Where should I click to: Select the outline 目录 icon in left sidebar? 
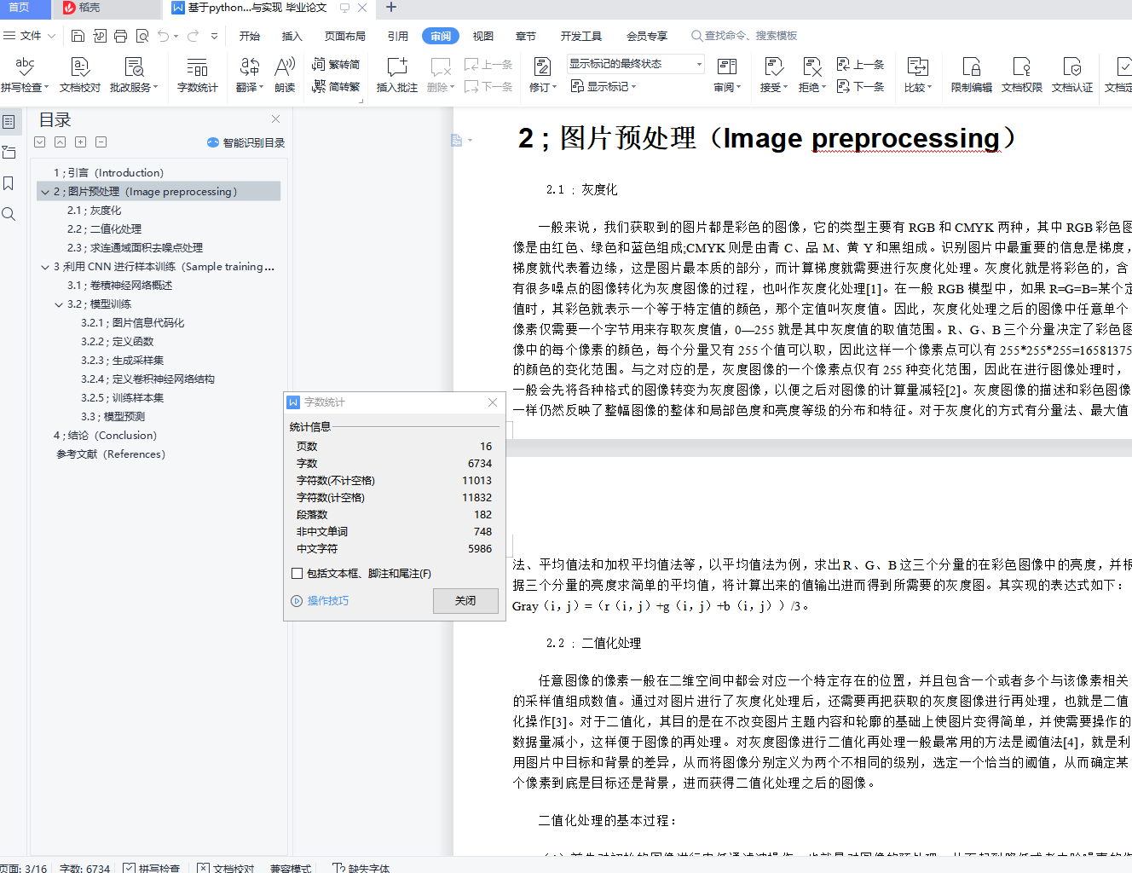click(x=9, y=122)
